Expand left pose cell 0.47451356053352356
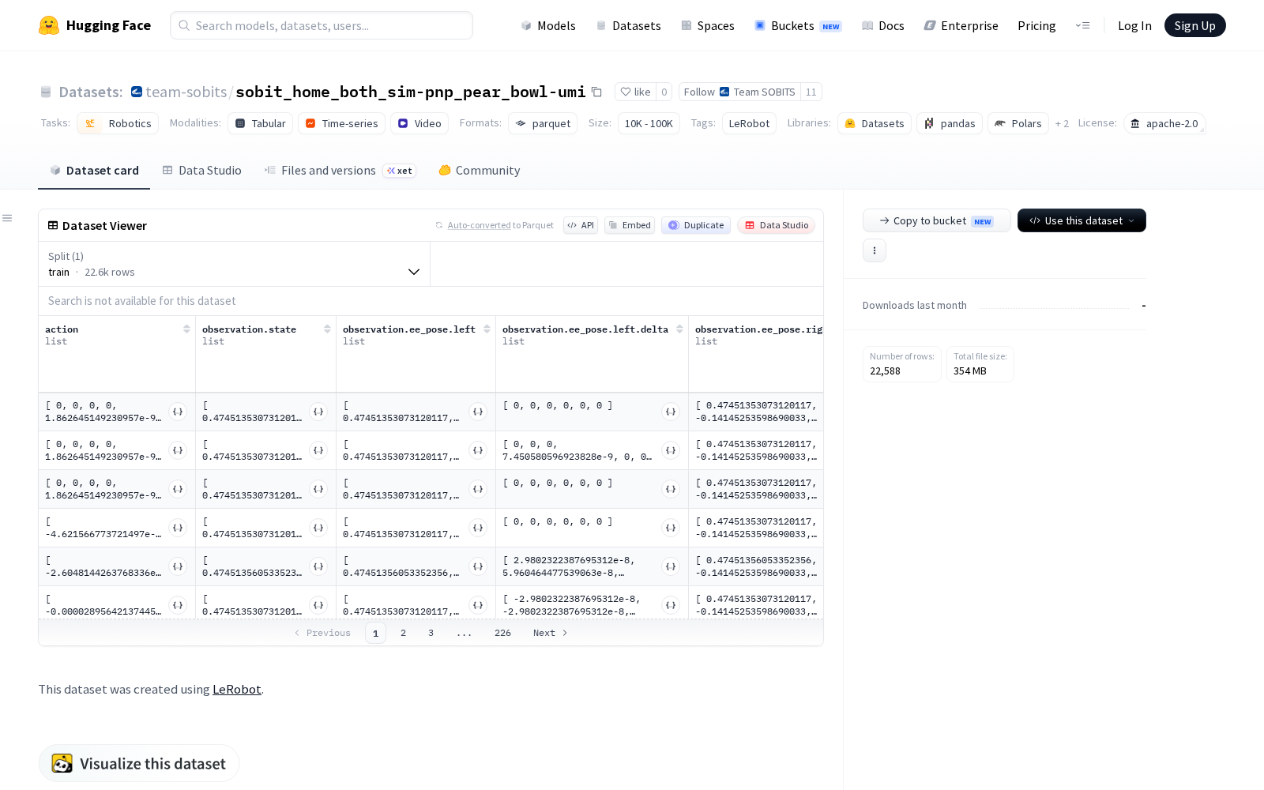The height and width of the screenshot is (790, 1264). click(478, 566)
